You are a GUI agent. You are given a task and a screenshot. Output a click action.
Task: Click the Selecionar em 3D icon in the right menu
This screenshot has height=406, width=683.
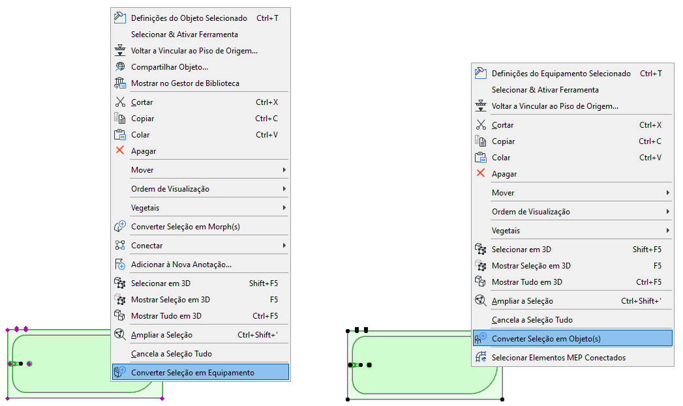pos(481,249)
